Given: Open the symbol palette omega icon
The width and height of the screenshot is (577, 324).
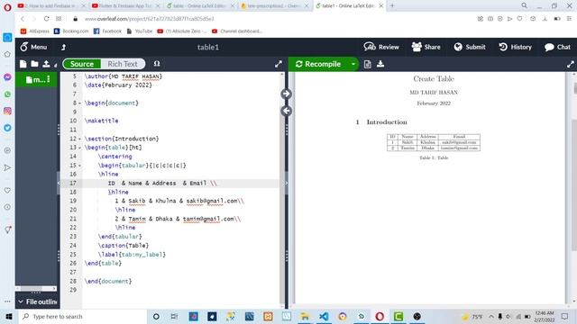Looking at the screenshot, I should (x=157, y=64).
